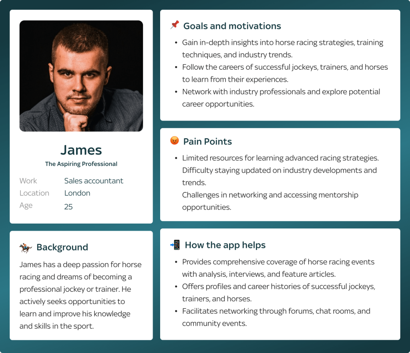Click the pushpin icon beside Goals and motivations
This screenshot has height=353, width=410.
coord(174,25)
